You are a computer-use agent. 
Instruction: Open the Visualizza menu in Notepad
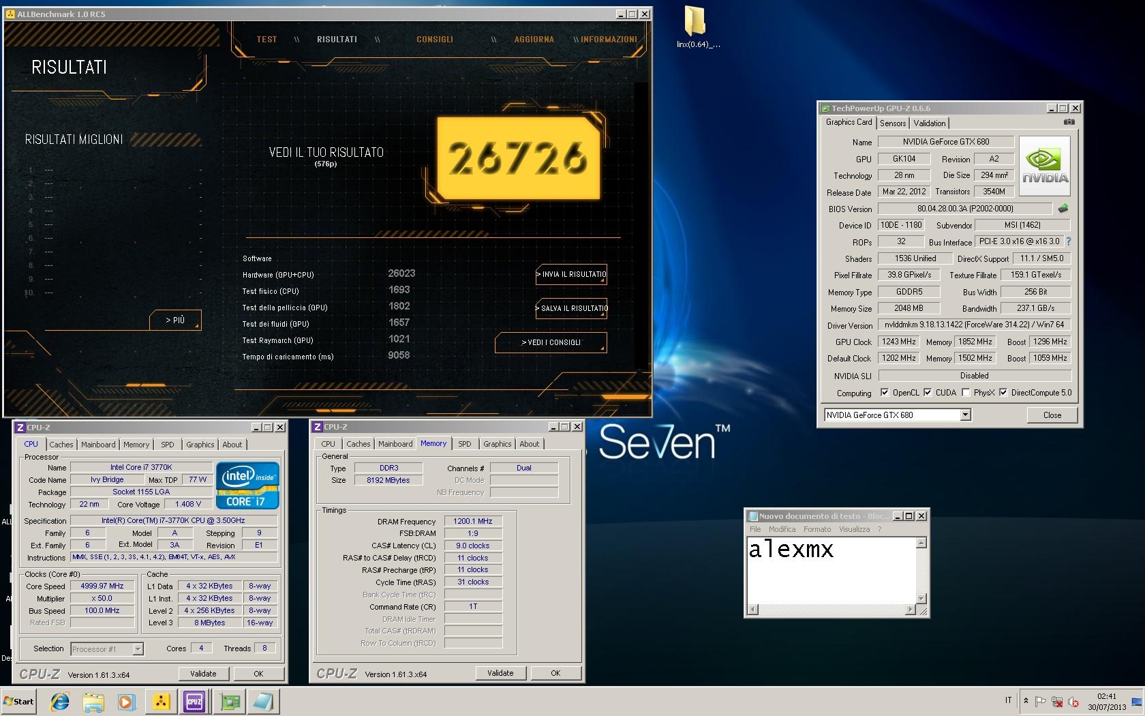854,529
